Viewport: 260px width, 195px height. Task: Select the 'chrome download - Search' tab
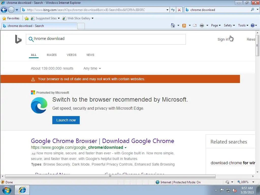(x=39, y=26)
